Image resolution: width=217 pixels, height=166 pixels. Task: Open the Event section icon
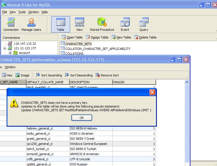point(125,25)
